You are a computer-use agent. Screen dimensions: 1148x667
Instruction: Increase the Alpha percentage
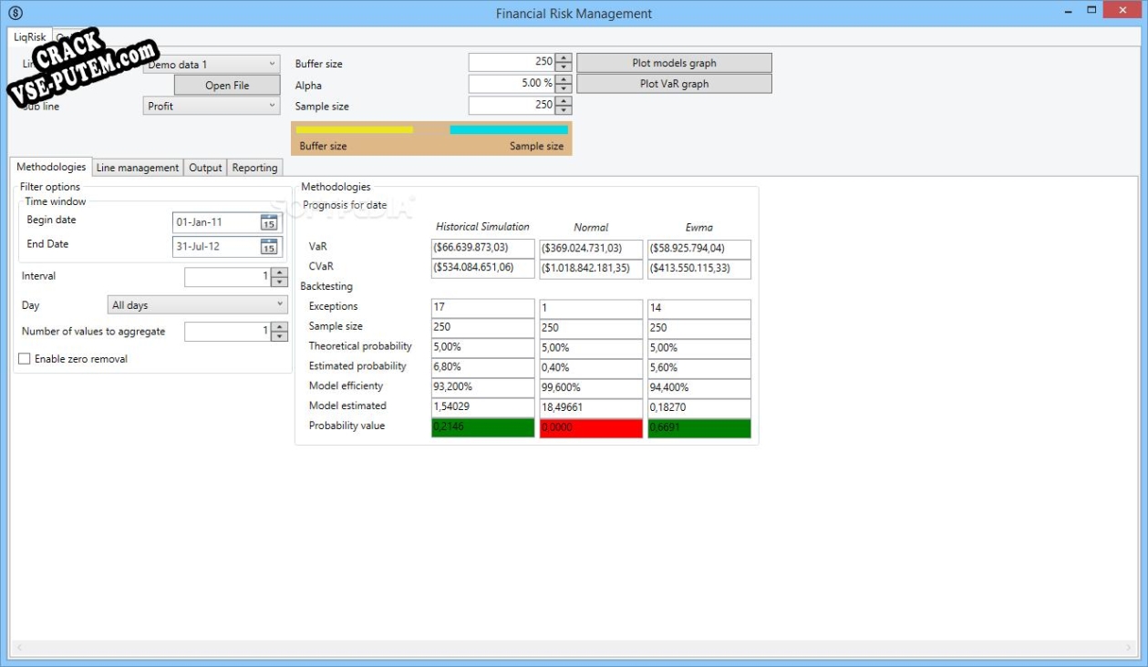click(564, 79)
